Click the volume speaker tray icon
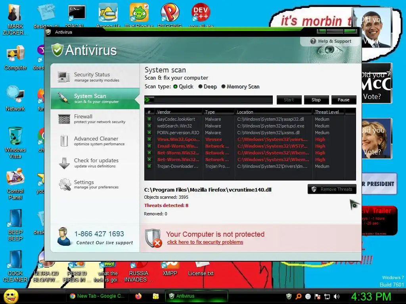Image resolution: width=406 pixels, height=304 pixels. (336, 296)
